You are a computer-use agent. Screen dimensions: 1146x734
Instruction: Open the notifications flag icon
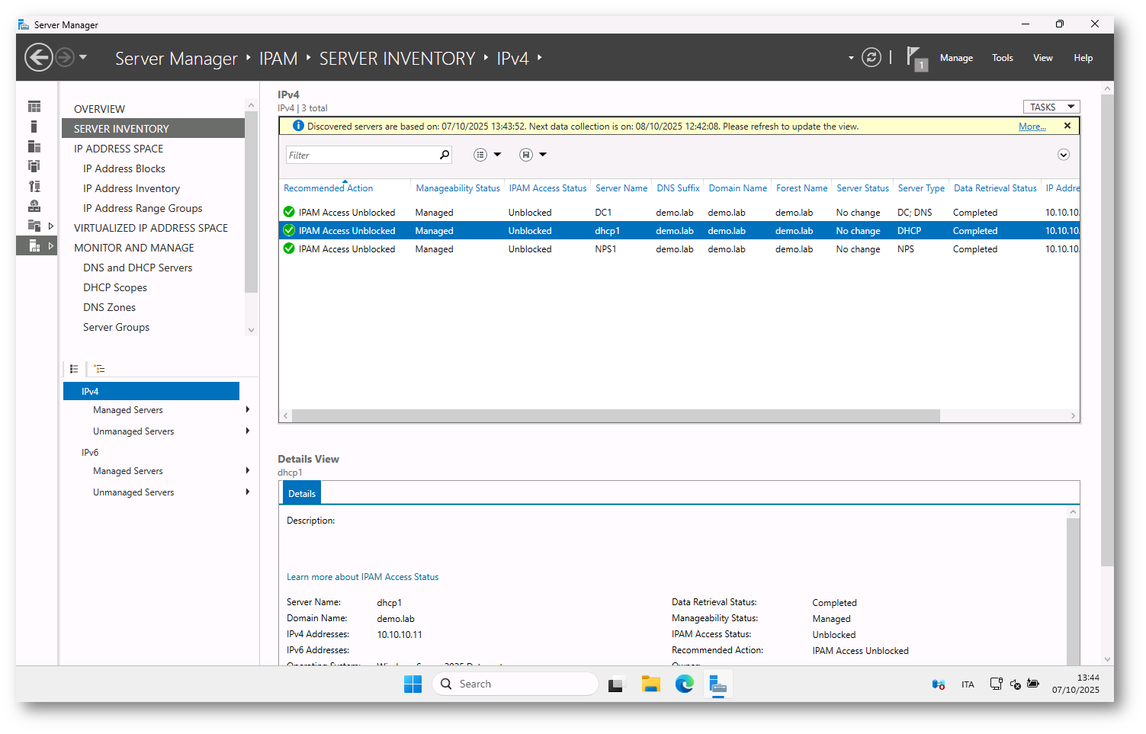coord(914,57)
